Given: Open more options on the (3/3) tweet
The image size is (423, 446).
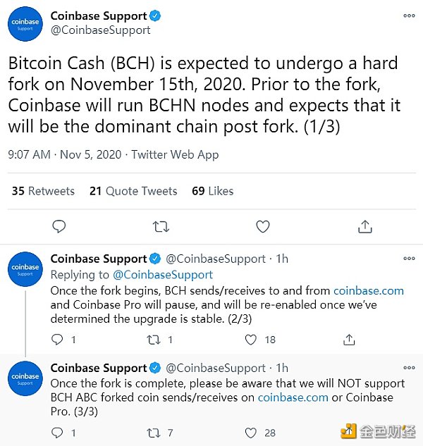Looking at the screenshot, I should (409, 368).
